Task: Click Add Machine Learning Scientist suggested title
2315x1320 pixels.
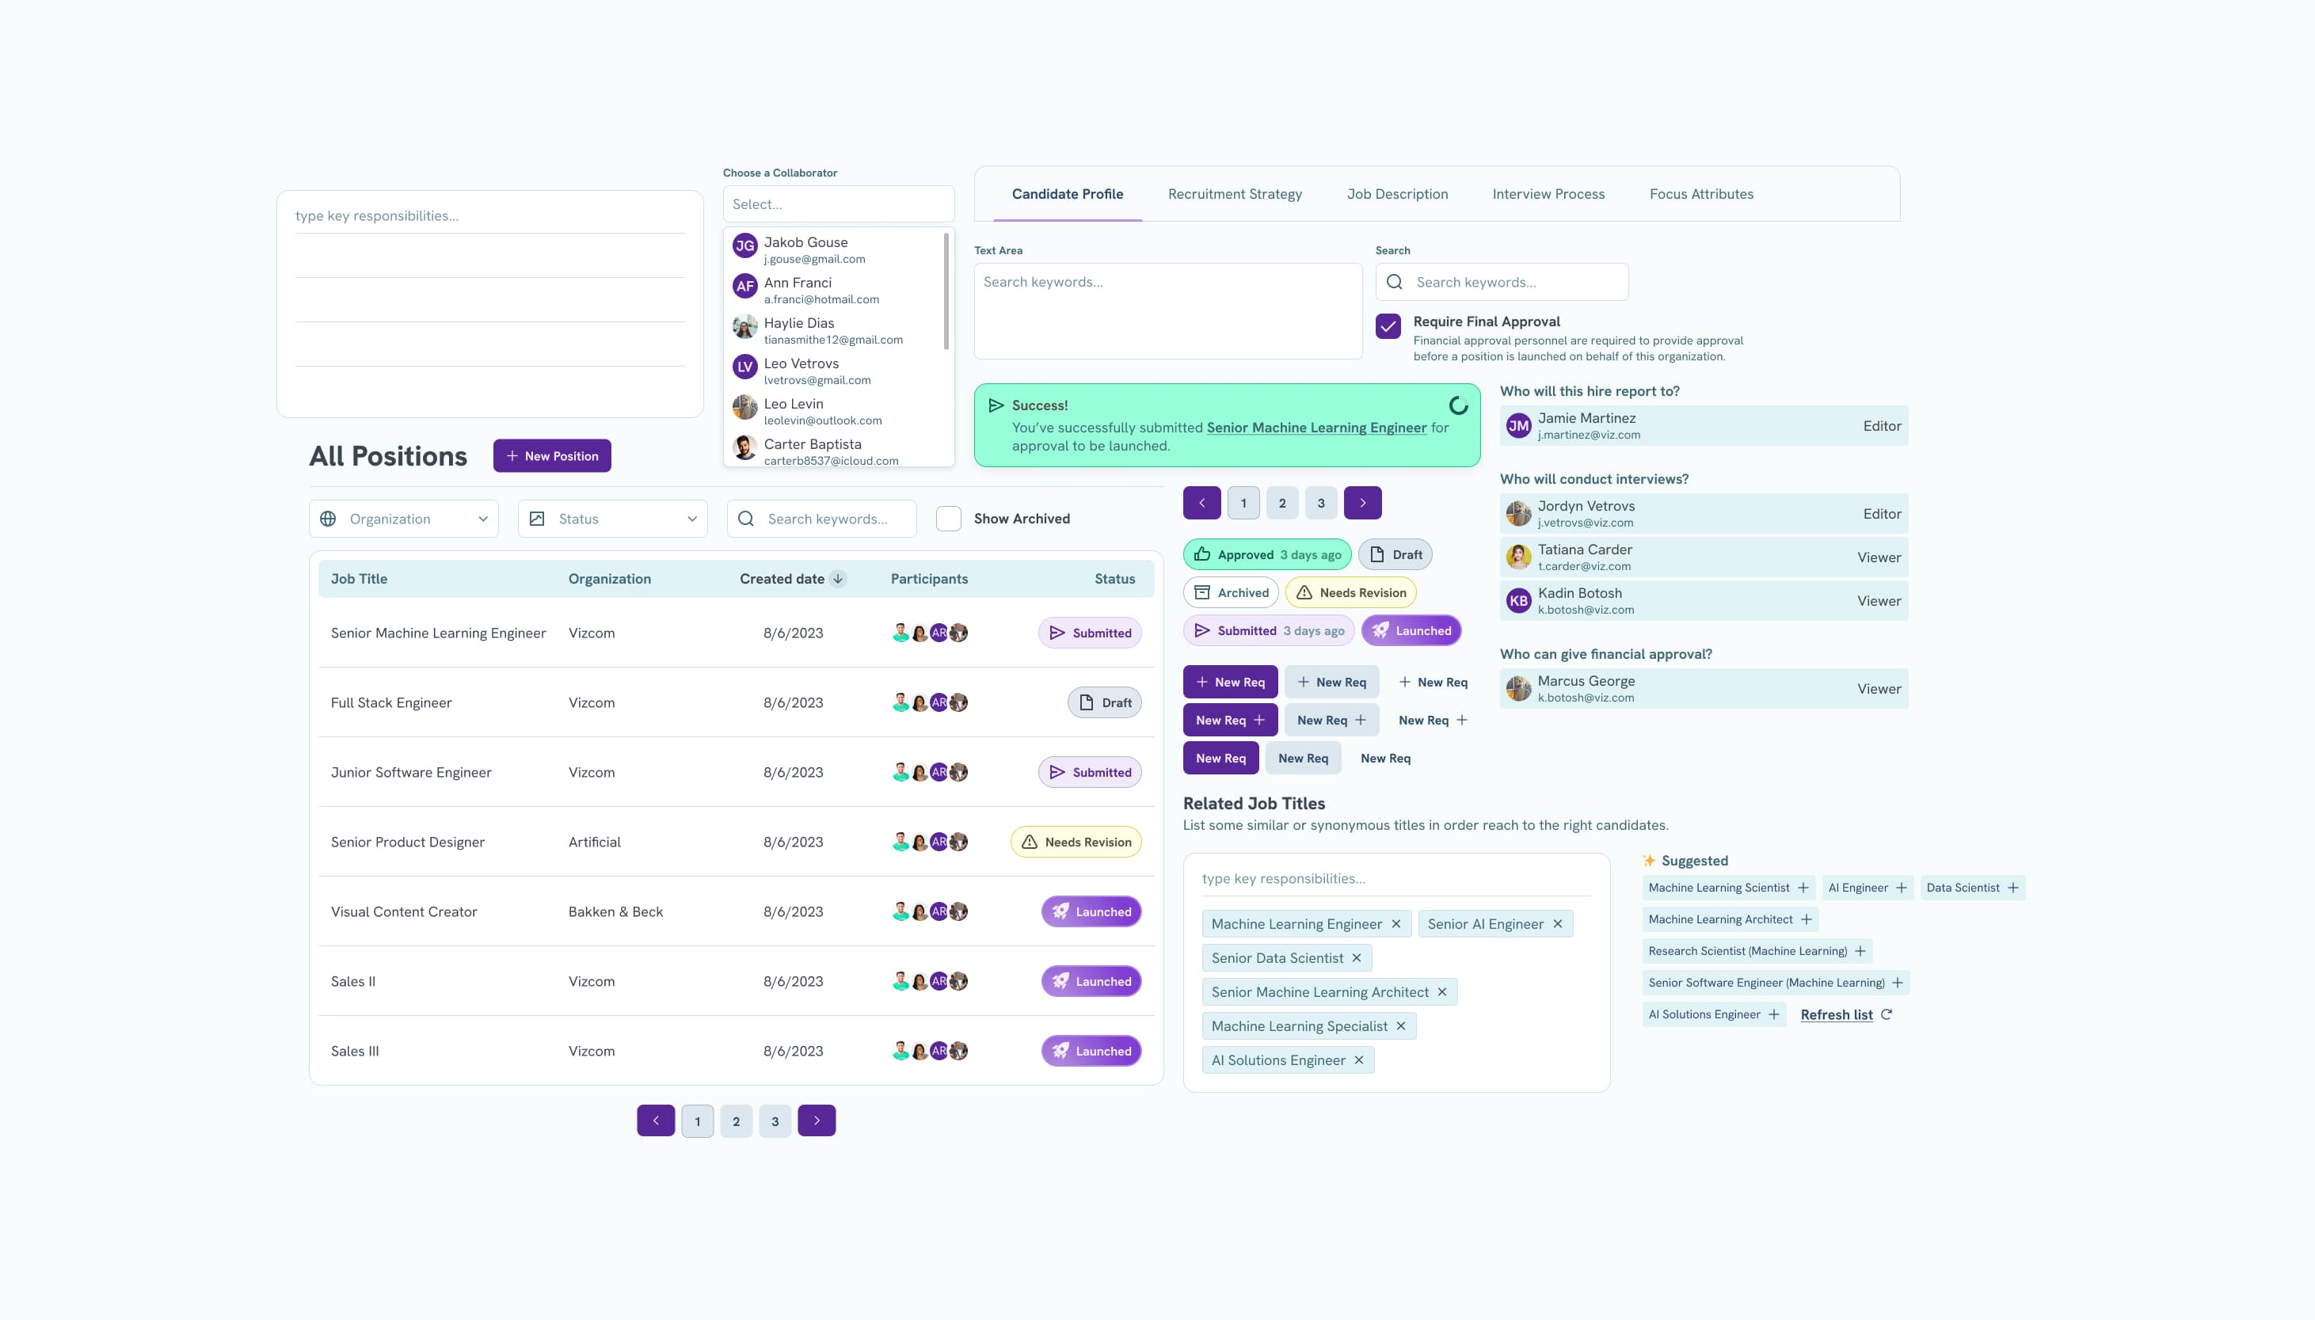Action: [x=1803, y=888]
